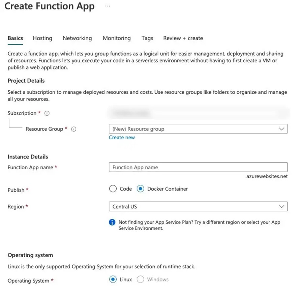The height and width of the screenshot is (291, 304).
Task: Click the Subscription info icon
Action: pyautogui.click(x=47, y=113)
